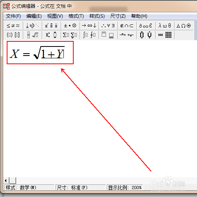Open the set theory symbols palette (∉∩⊂)
The width and height of the screenshot is (197, 197).
pyautogui.click(x=127, y=26)
